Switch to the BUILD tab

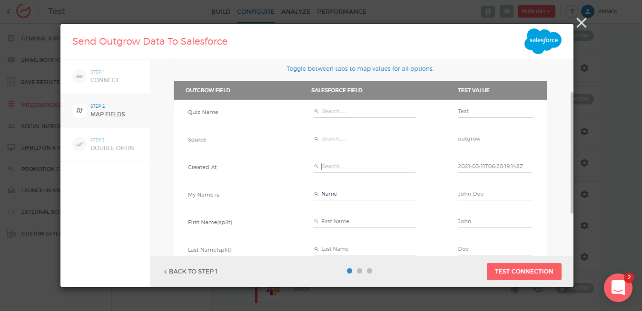pos(221,11)
